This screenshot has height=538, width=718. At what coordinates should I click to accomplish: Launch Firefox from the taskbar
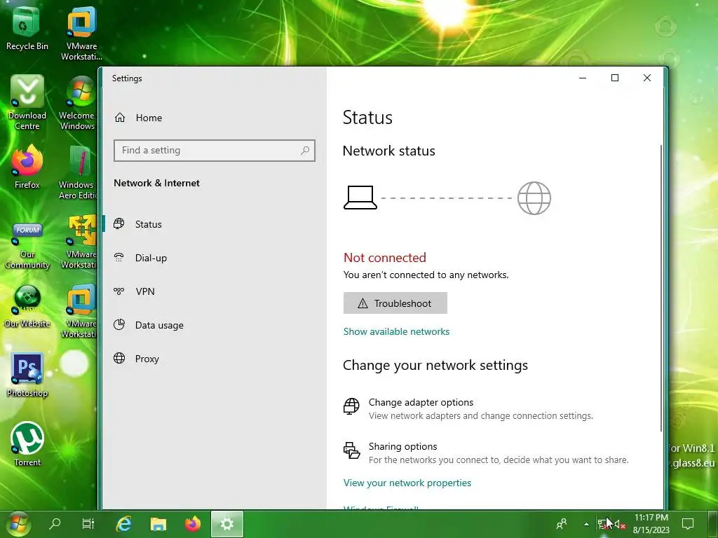pos(193,523)
